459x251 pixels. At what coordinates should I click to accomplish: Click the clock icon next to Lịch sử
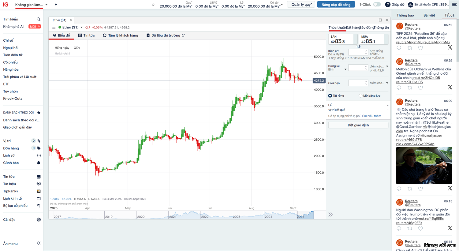[x=39, y=155]
